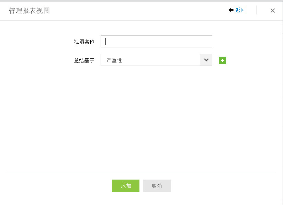Click the 返回 link

point(240,10)
